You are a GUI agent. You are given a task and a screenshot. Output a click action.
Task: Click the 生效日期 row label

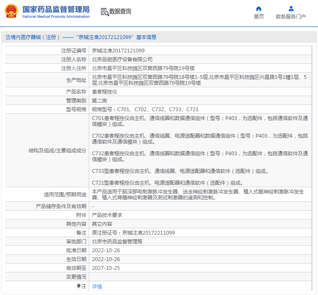[76, 259]
